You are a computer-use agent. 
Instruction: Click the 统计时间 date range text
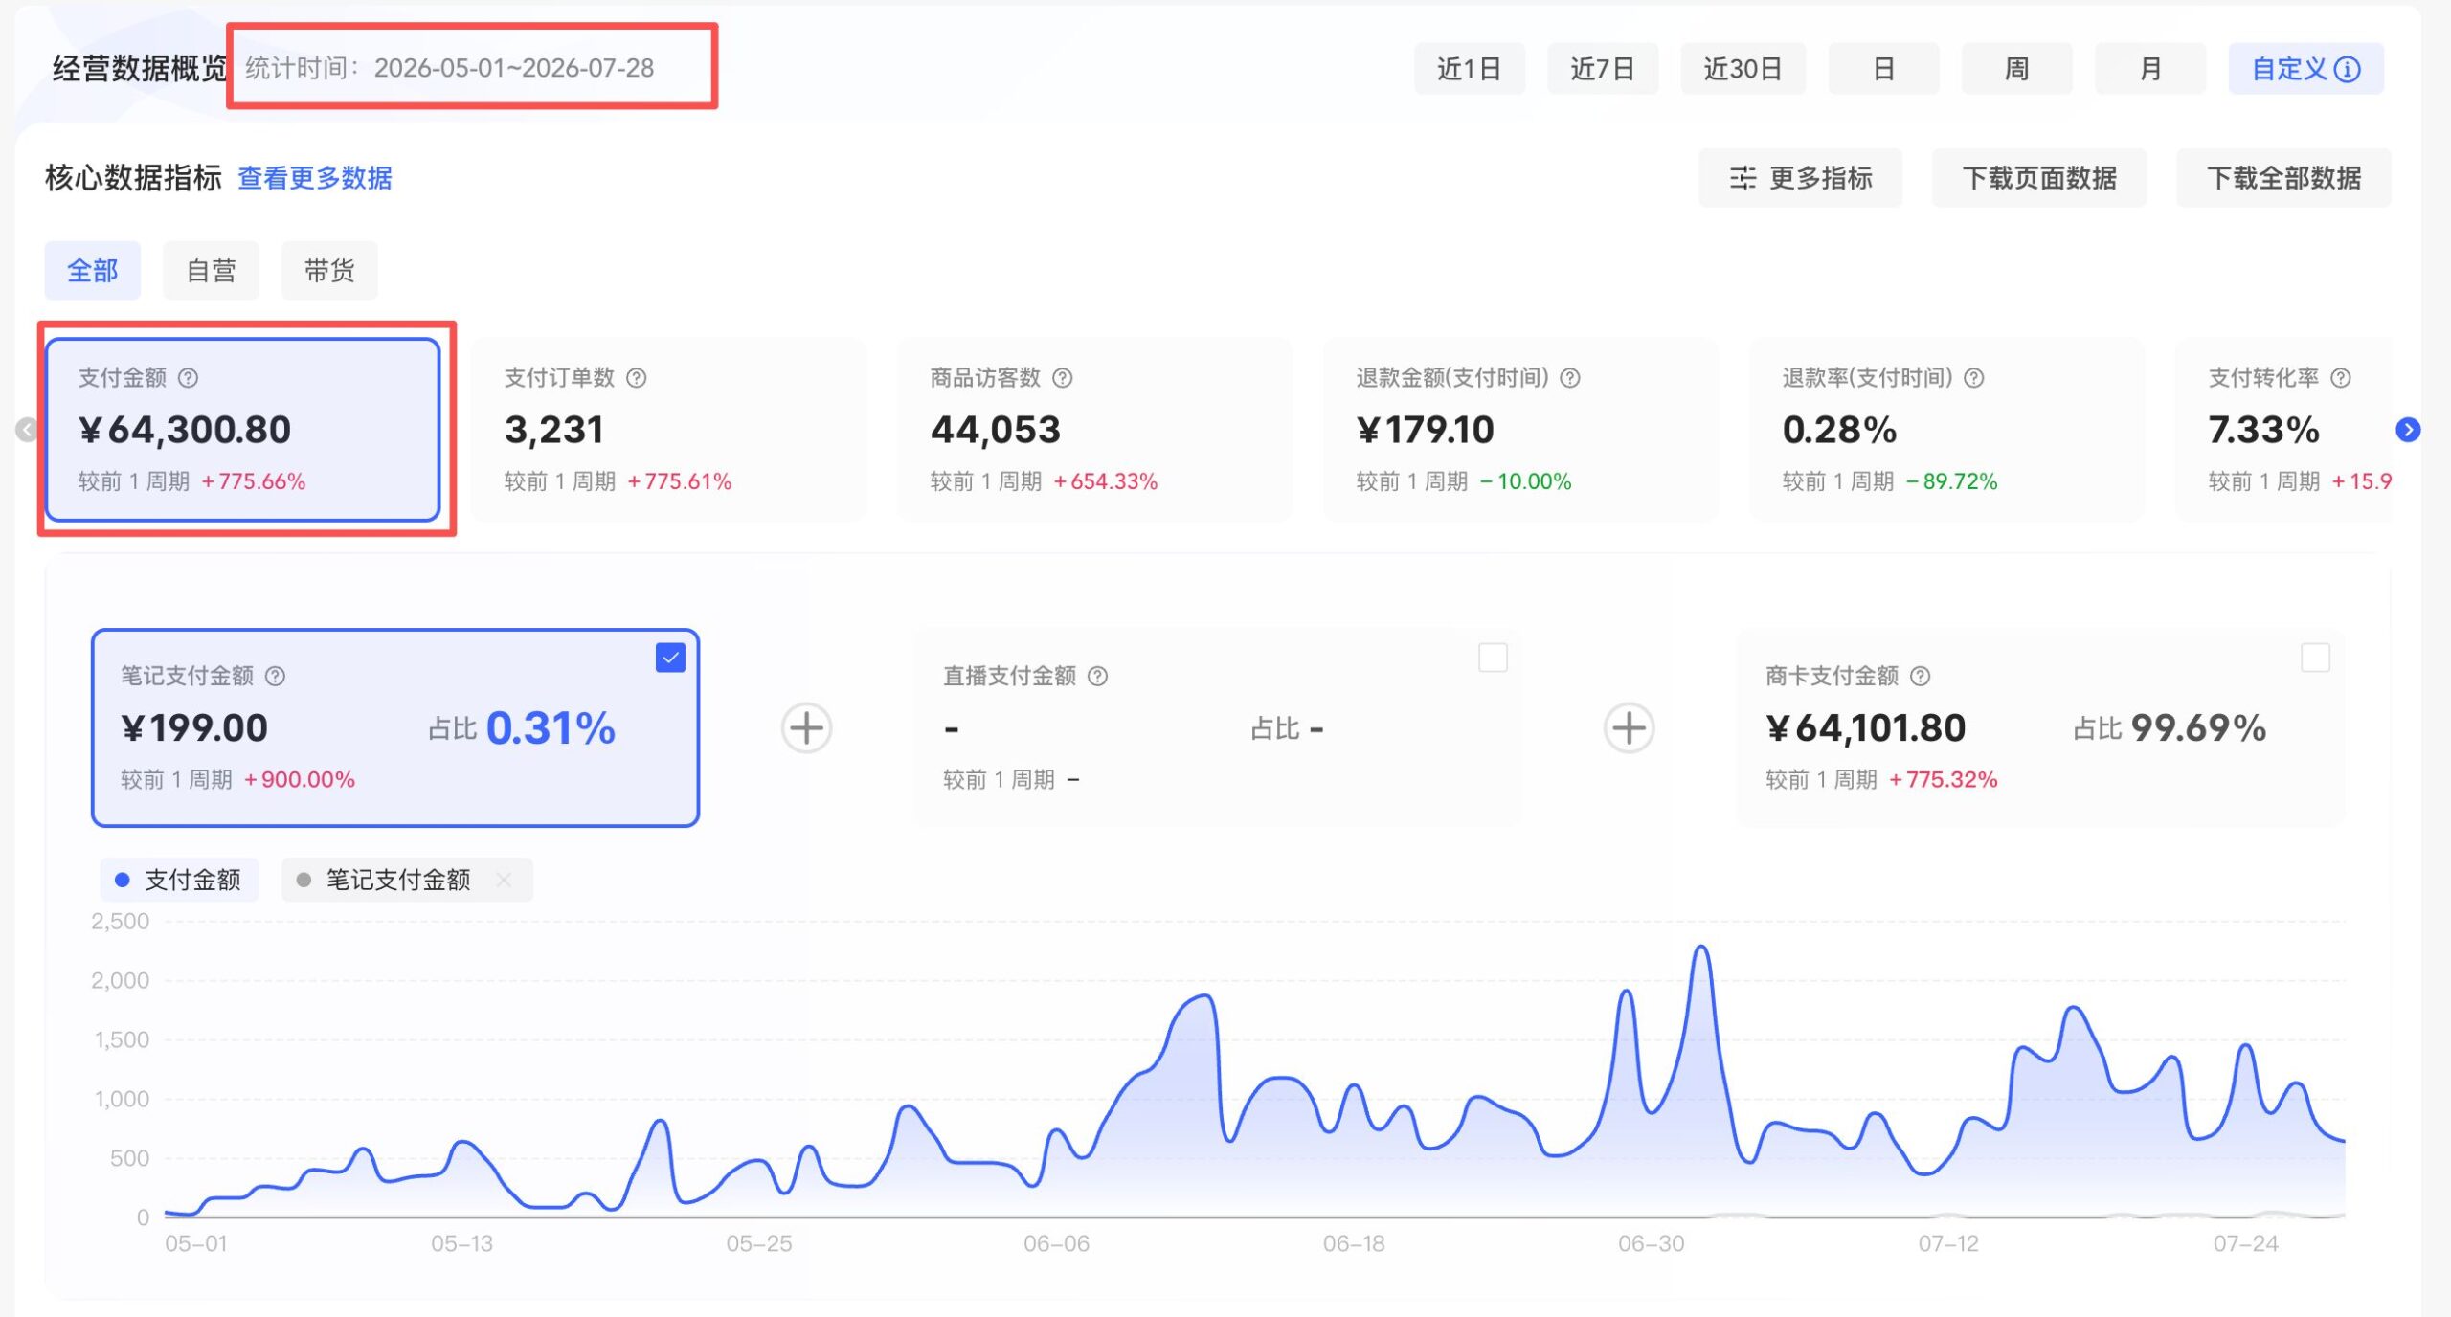450,68
